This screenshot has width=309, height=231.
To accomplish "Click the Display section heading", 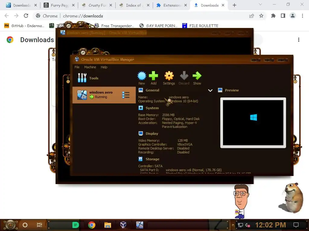I will point(152,134).
